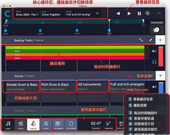Select the start marker triangle on ruler
This screenshot has width=170, height=135.
pyautogui.click(x=6, y=21)
